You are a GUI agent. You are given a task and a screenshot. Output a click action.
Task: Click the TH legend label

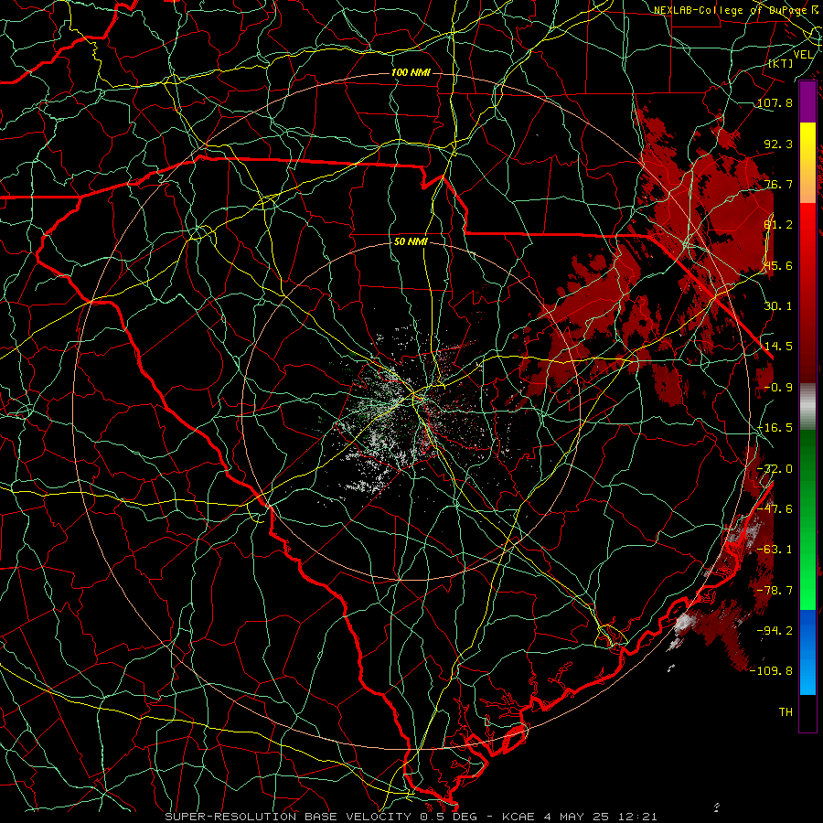tap(786, 712)
